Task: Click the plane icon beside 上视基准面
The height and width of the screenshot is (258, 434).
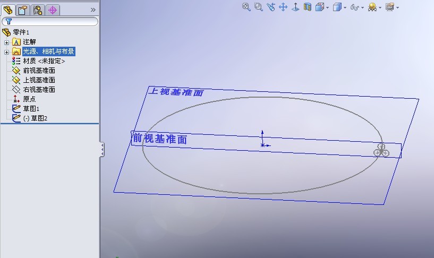Action: coord(16,80)
